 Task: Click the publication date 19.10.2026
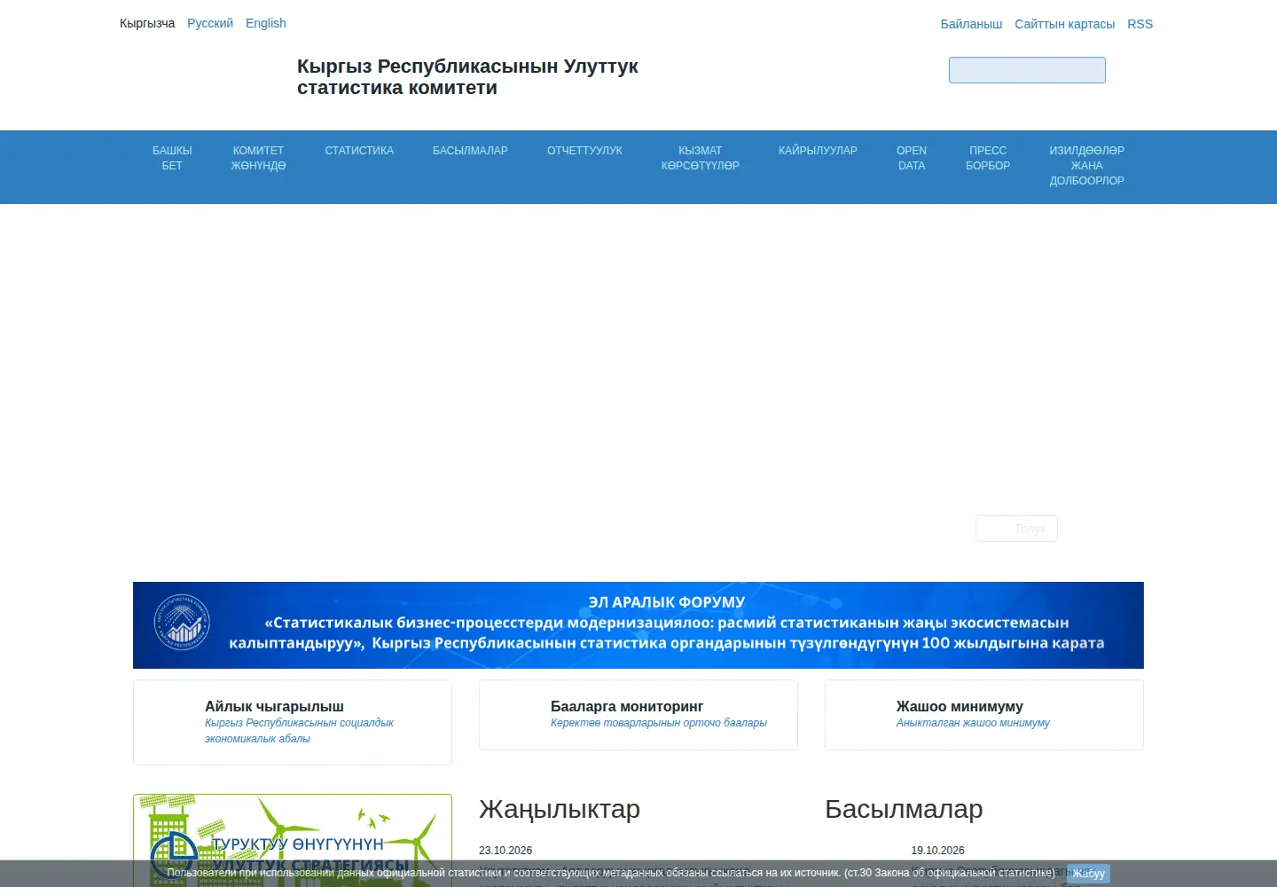(x=937, y=851)
